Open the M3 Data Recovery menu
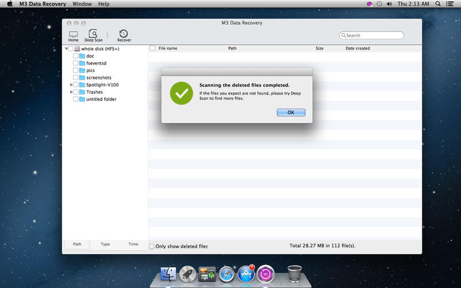 pyautogui.click(x=43, y=4)
